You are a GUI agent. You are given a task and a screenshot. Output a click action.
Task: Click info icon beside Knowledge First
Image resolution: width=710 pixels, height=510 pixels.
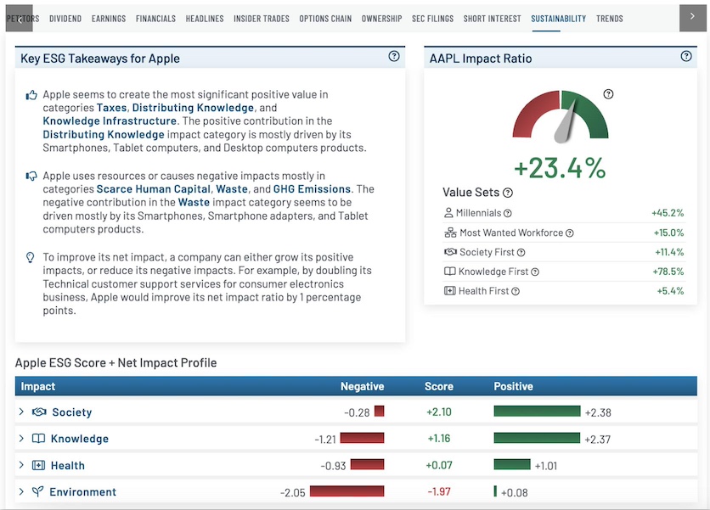[x=535, y=272]
